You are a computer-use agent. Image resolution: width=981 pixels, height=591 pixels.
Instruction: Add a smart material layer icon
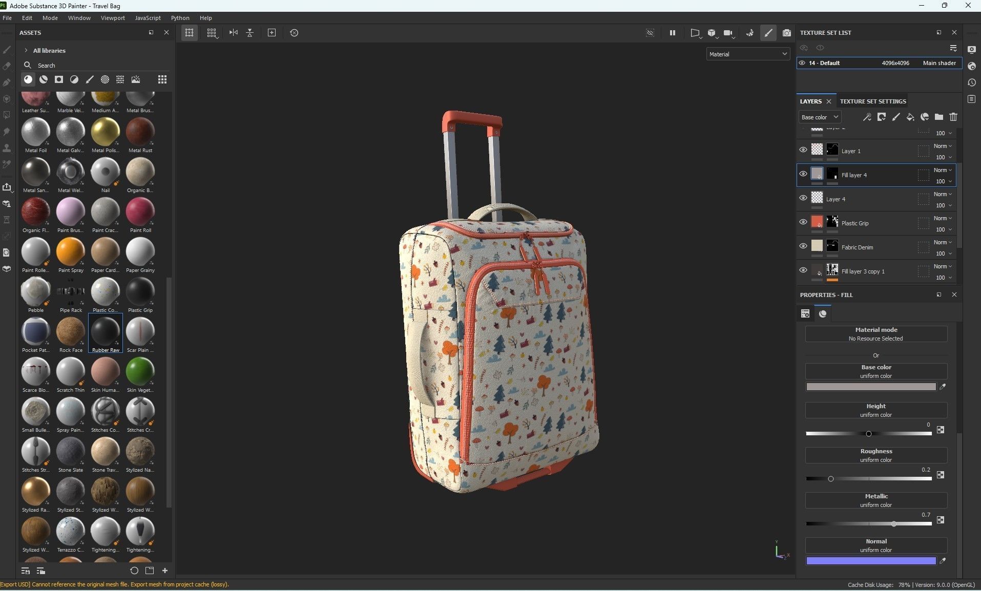click(925, 117)
